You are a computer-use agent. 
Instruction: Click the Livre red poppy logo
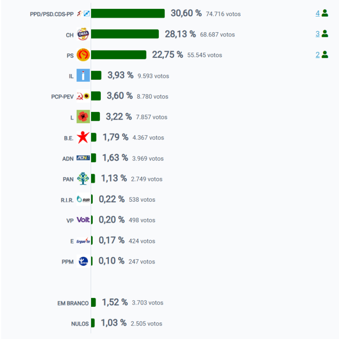pos(83,117)
